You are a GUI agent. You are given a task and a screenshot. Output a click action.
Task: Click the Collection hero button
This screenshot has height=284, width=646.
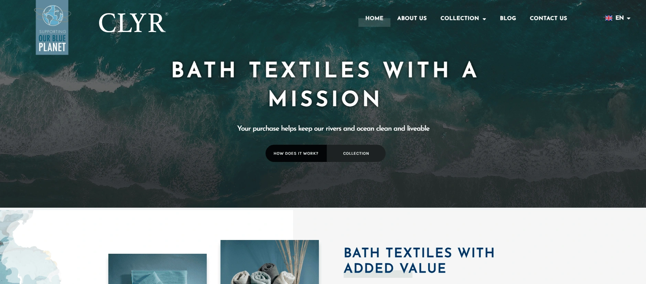coord(356,153)
